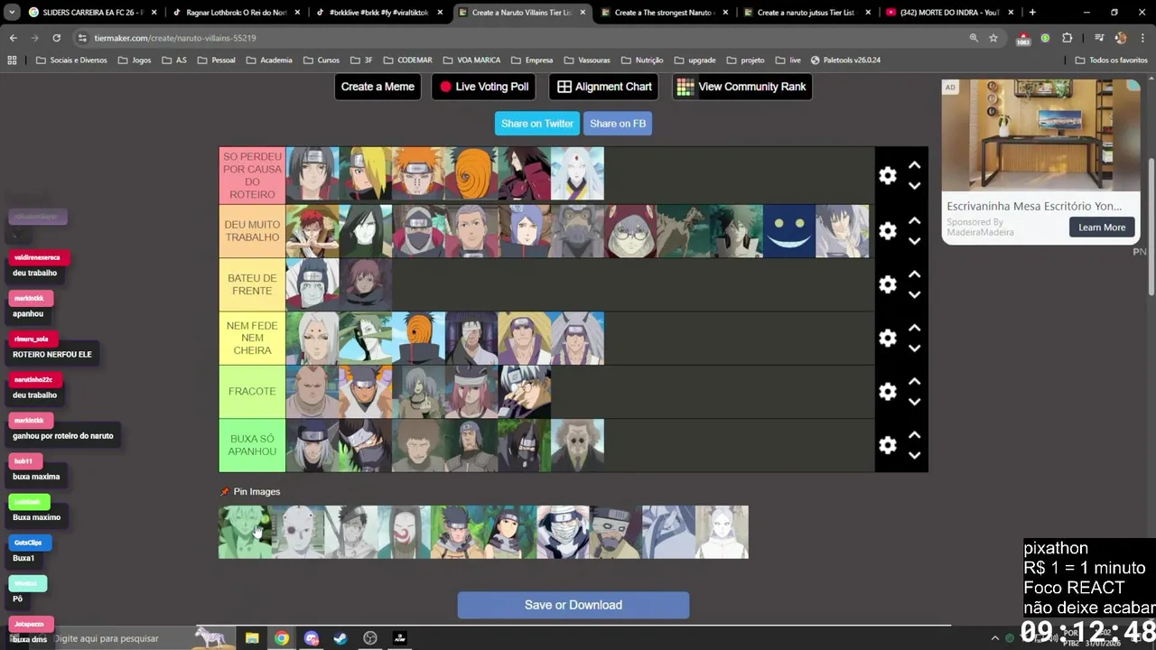The height and width of the screenshot is (650, 1156).
Task: Move BUXA SÓ APANHOU row up
Action: [914, 435]
